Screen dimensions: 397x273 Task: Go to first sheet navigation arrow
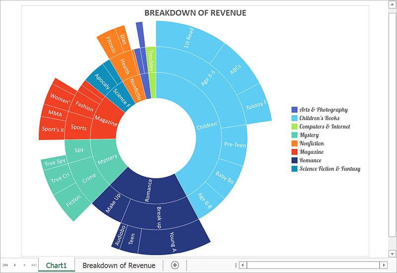5,265
